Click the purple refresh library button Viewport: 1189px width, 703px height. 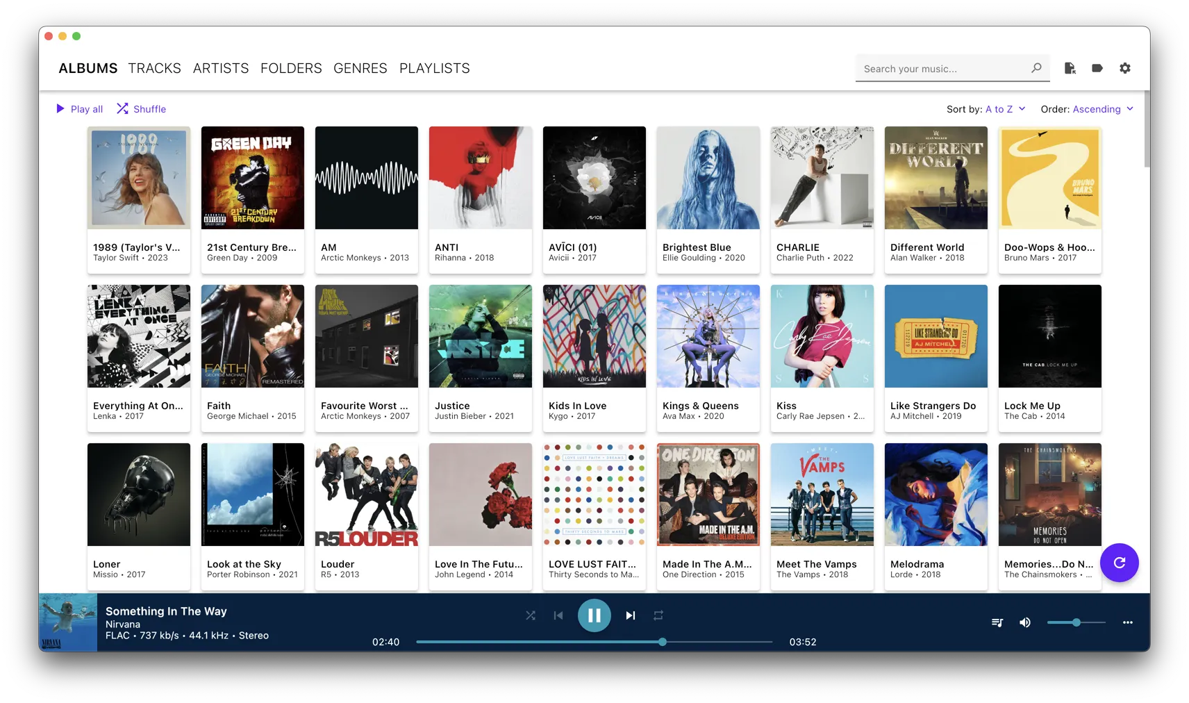click(x=1119, y=563)
